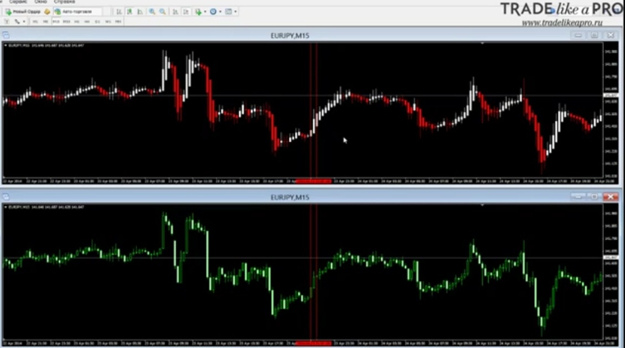Open the templates dropdown arrow
Viewport: 625px width, 348px height.
click(x=235, y=12)
